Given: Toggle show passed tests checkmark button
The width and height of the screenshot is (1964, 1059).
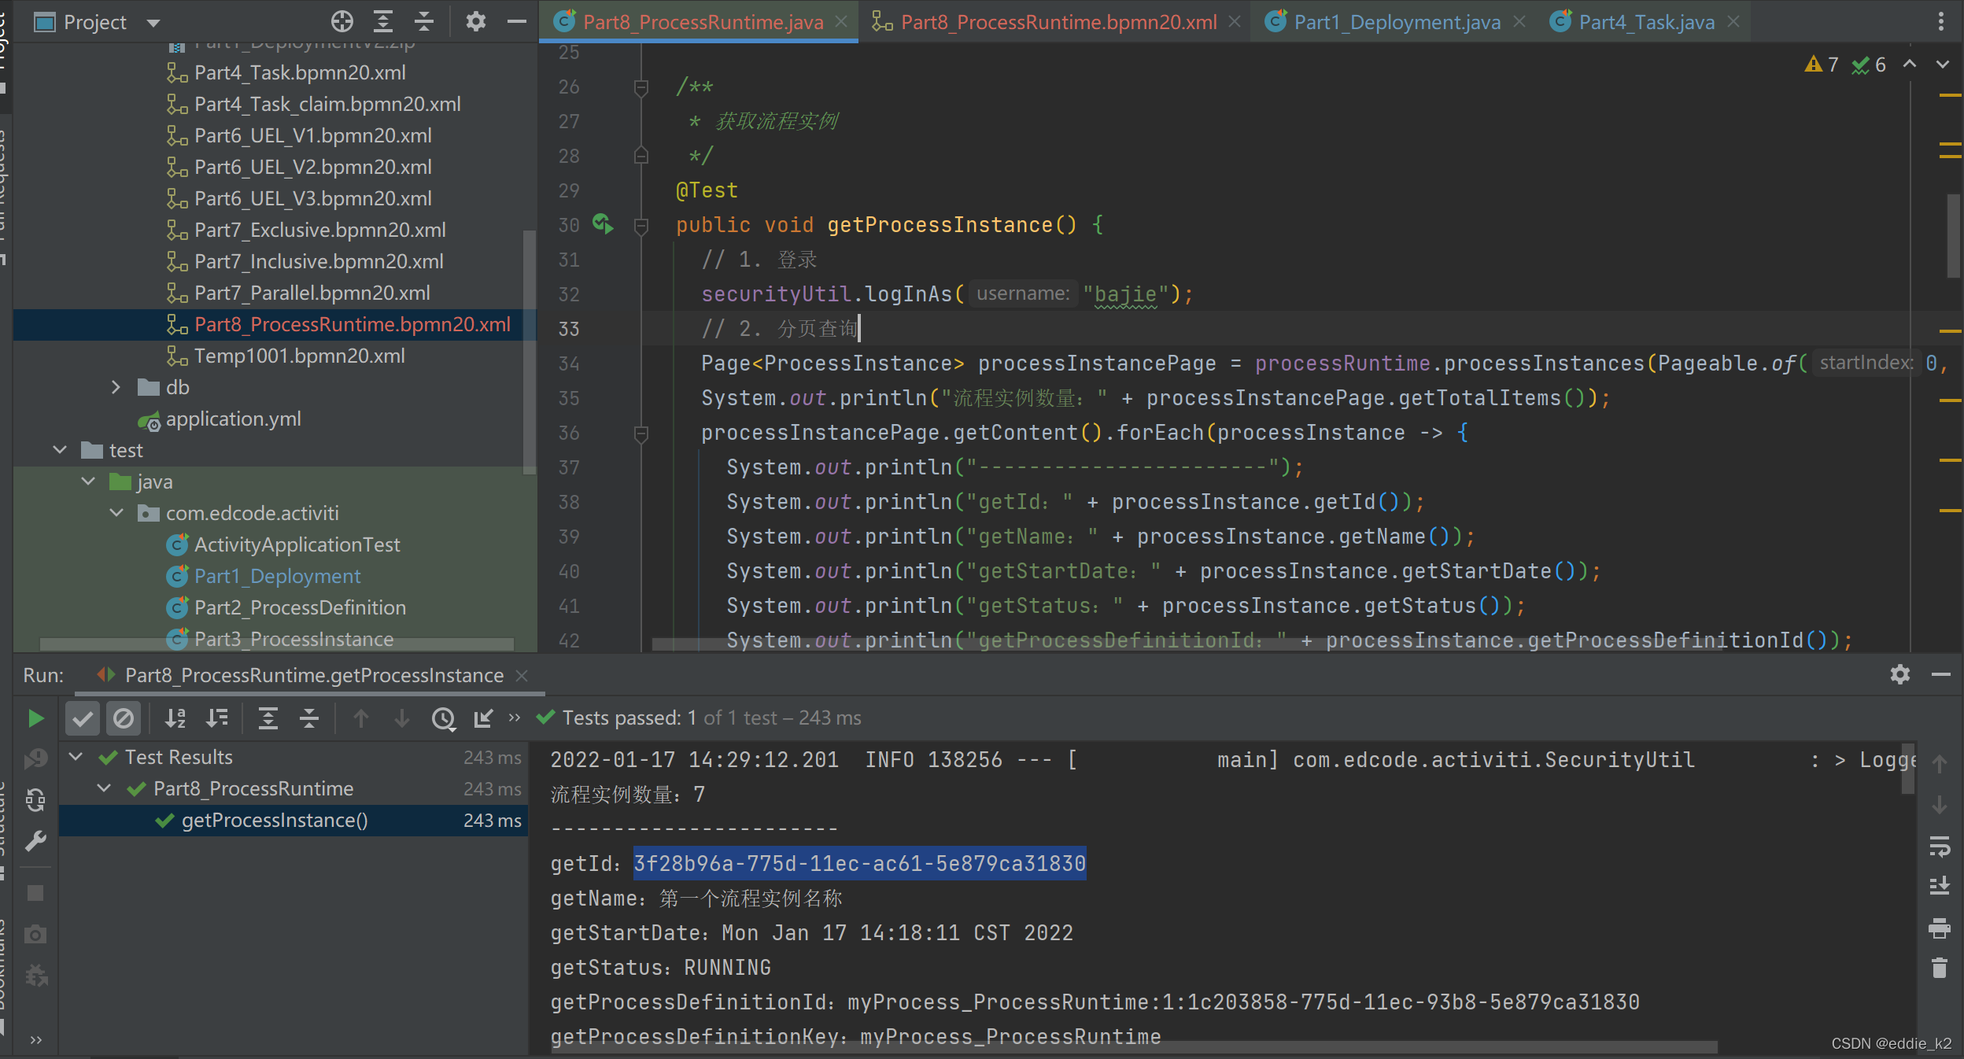Looking at the screenshot, I should click(83, 718).
